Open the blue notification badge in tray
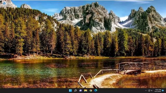Image resolution: width=166 pixels, height=93 pixels. pyautogui.click(x=163, y=90)
